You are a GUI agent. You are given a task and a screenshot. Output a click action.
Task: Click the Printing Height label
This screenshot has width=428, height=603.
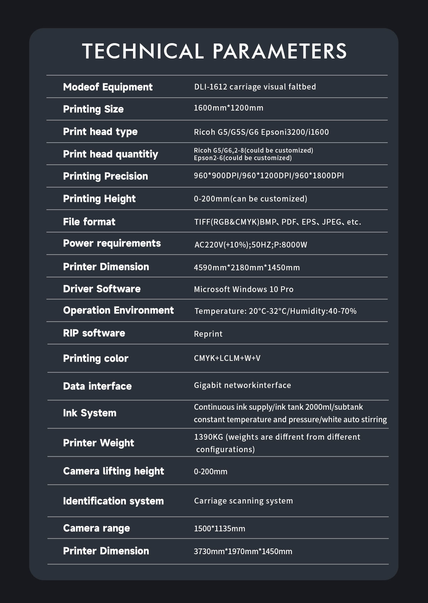coord(99,199)
